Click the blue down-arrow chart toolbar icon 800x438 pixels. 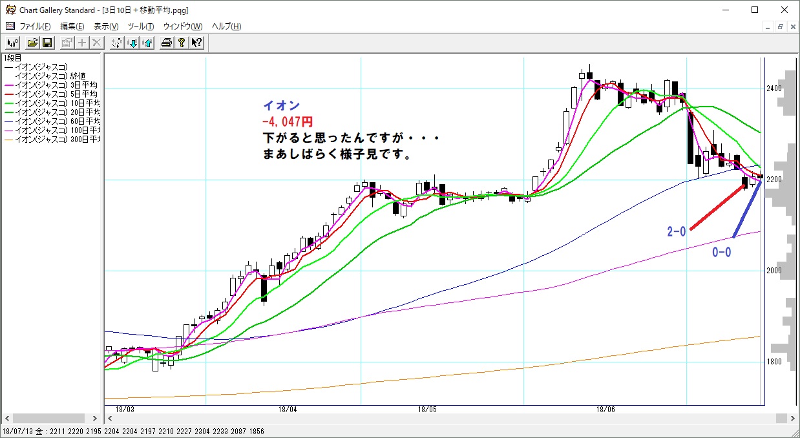132,43
